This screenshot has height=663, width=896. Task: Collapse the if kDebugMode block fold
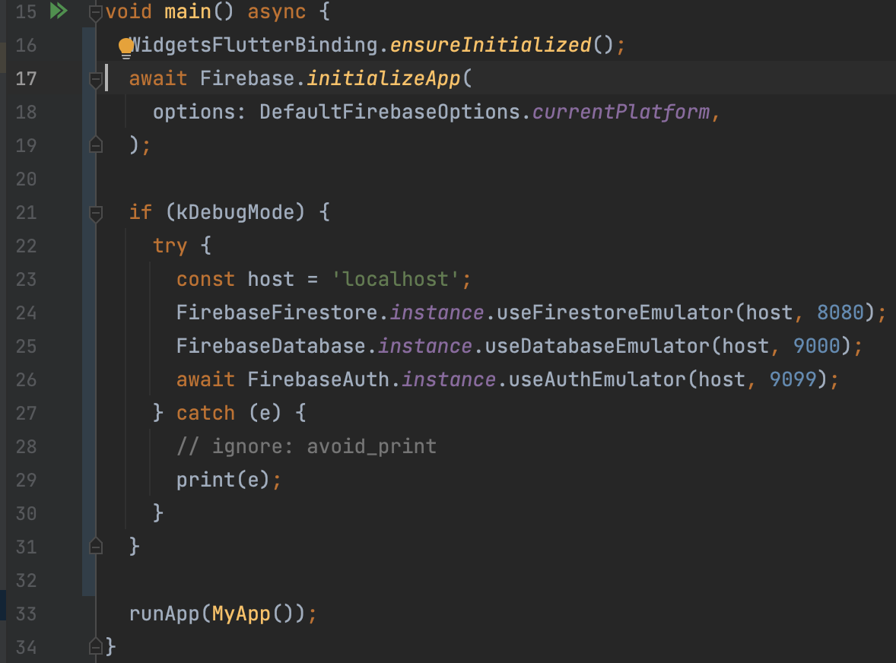point(96,214)
